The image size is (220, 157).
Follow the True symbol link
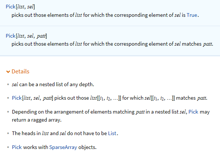[x=192, y=15]
